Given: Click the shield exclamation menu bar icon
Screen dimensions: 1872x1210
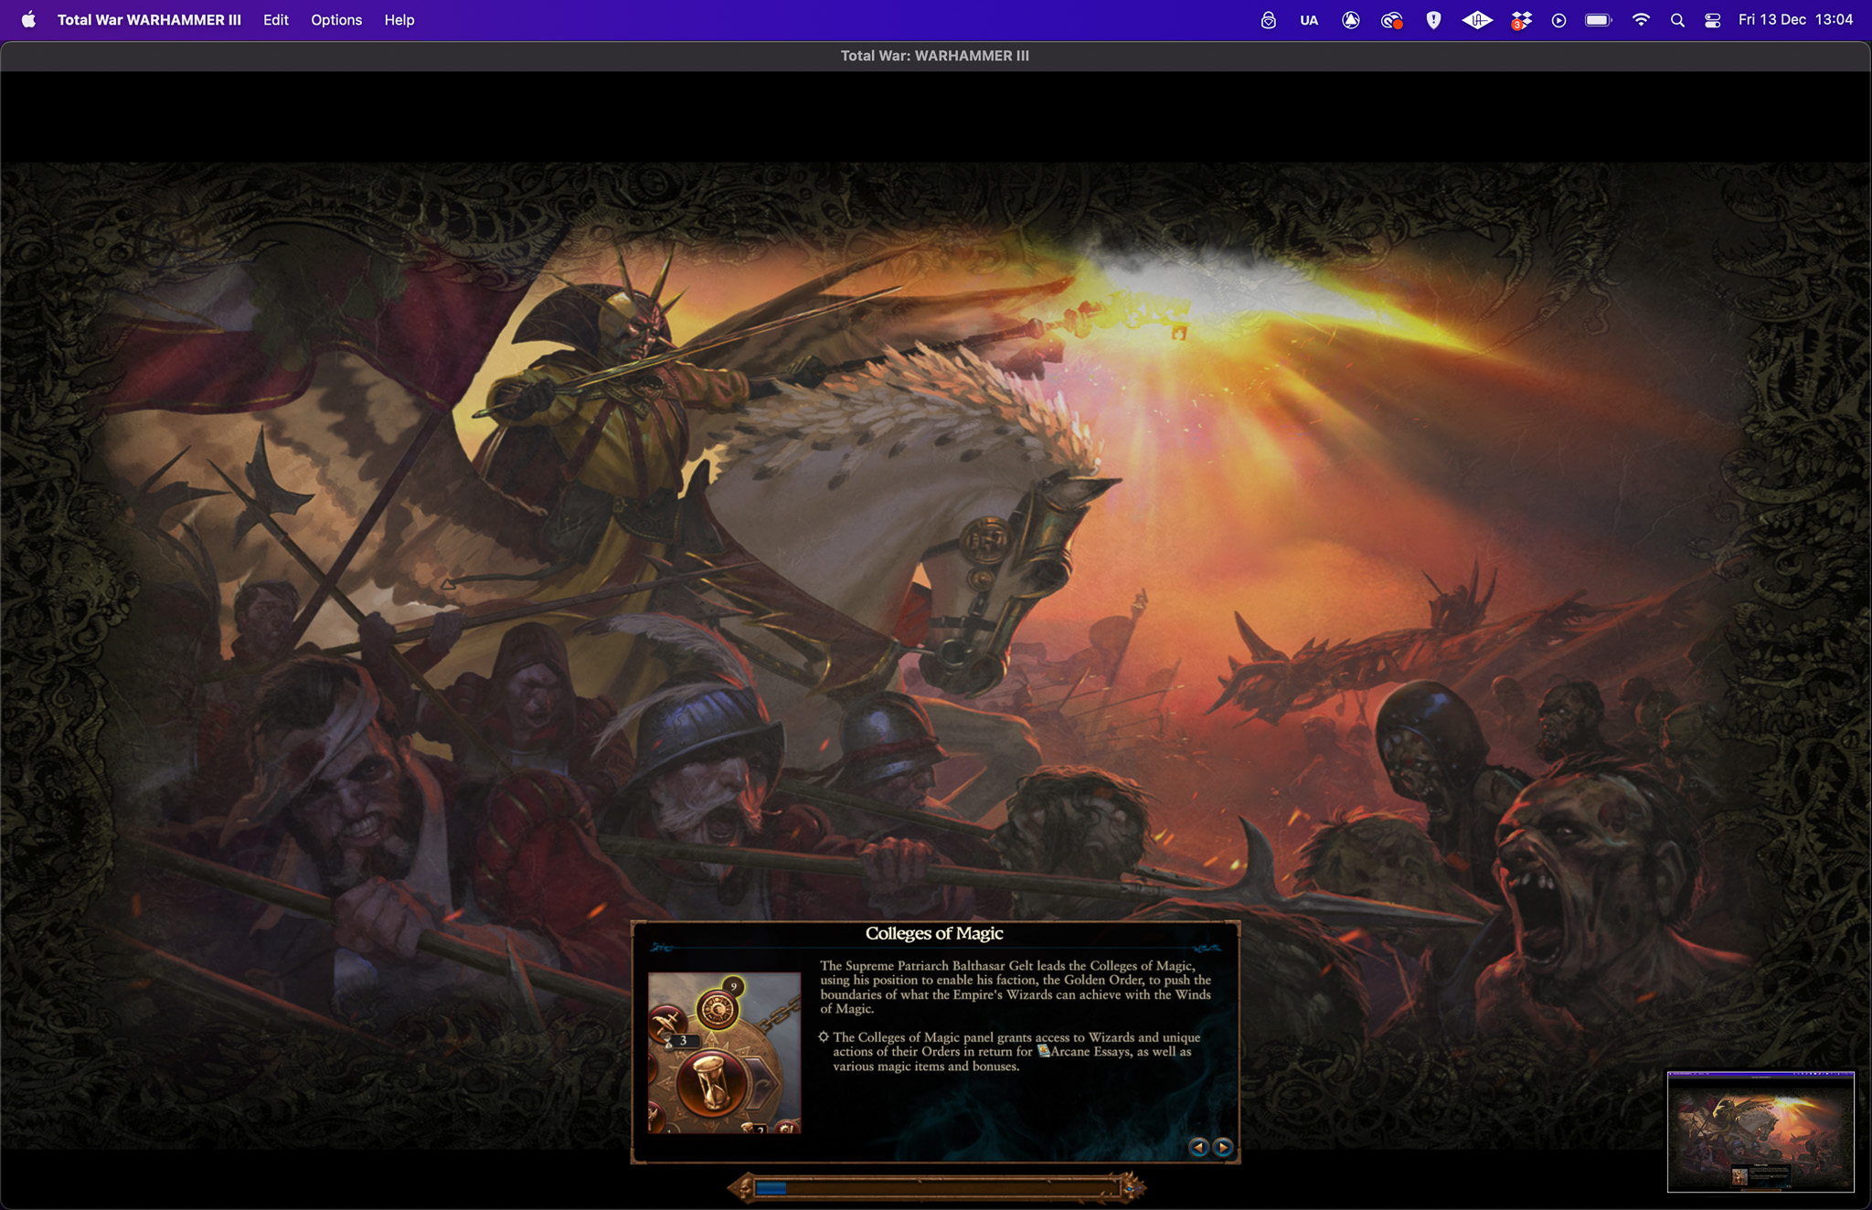Looking at the screenshot, I should tap(1433, 20).
